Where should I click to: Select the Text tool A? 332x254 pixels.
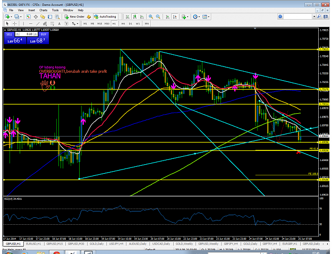[x=59, y=23]
